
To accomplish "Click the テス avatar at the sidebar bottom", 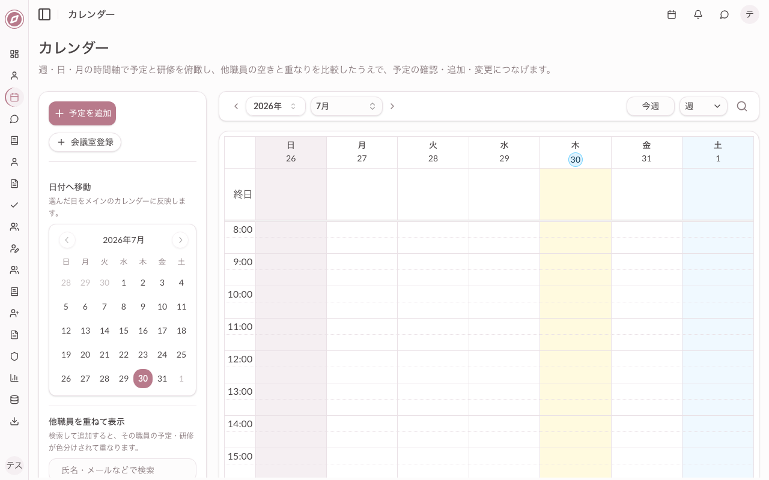I will [14, 466].
